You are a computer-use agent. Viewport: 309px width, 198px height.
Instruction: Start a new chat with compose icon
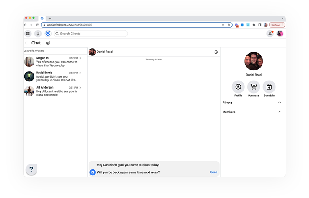click(x=48, y=43)
